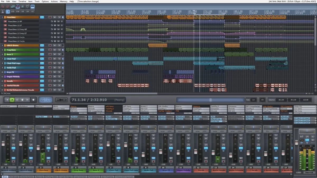
Task: Open the FX chain on the Organ Melody track
Action: coord(42,76)
